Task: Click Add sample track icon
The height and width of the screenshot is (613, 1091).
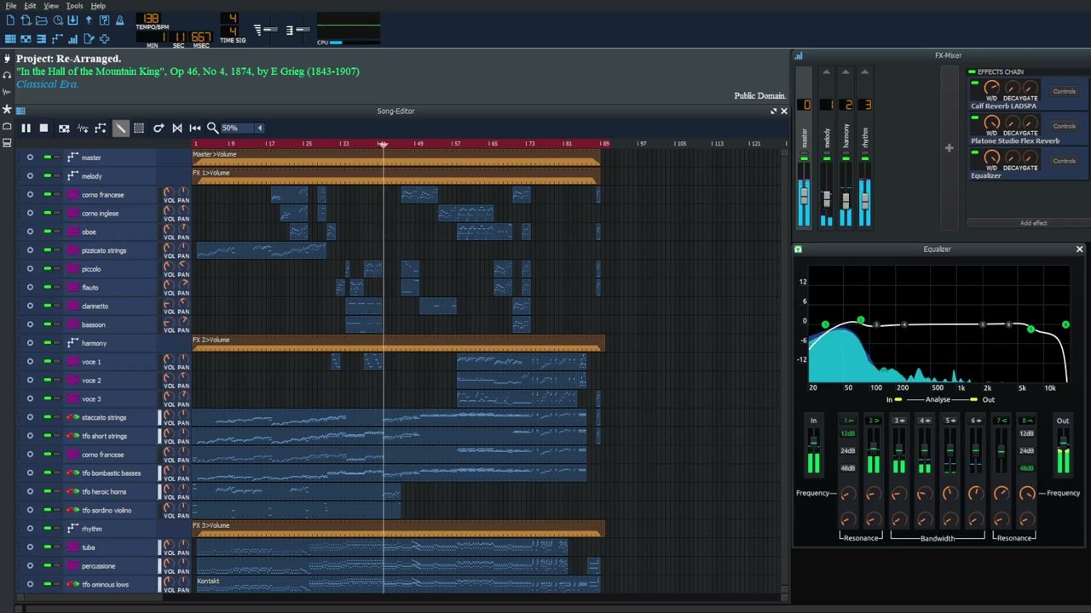Action: tap(83, 128)
